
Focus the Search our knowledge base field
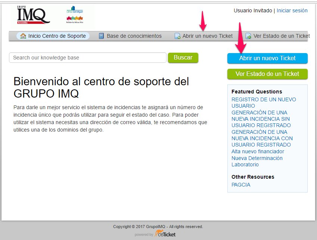point(87,58)
